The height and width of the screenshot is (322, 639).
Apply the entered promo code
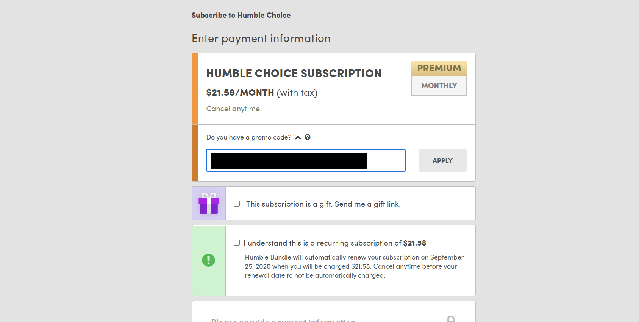coord(442,160)
